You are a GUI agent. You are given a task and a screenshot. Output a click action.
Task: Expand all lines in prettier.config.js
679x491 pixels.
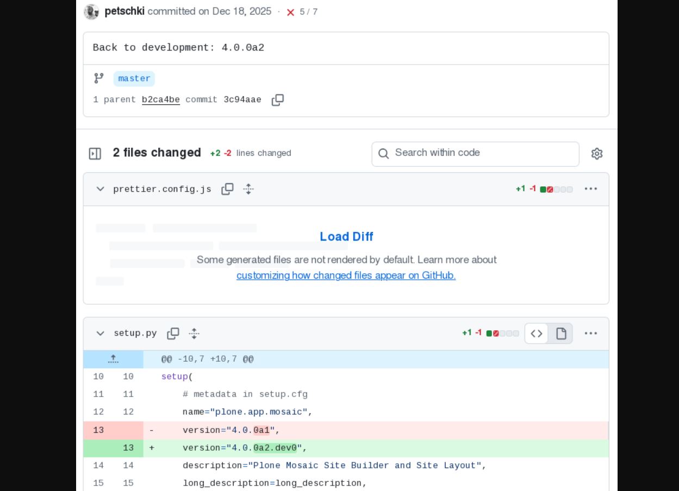(x=248, y=189)
